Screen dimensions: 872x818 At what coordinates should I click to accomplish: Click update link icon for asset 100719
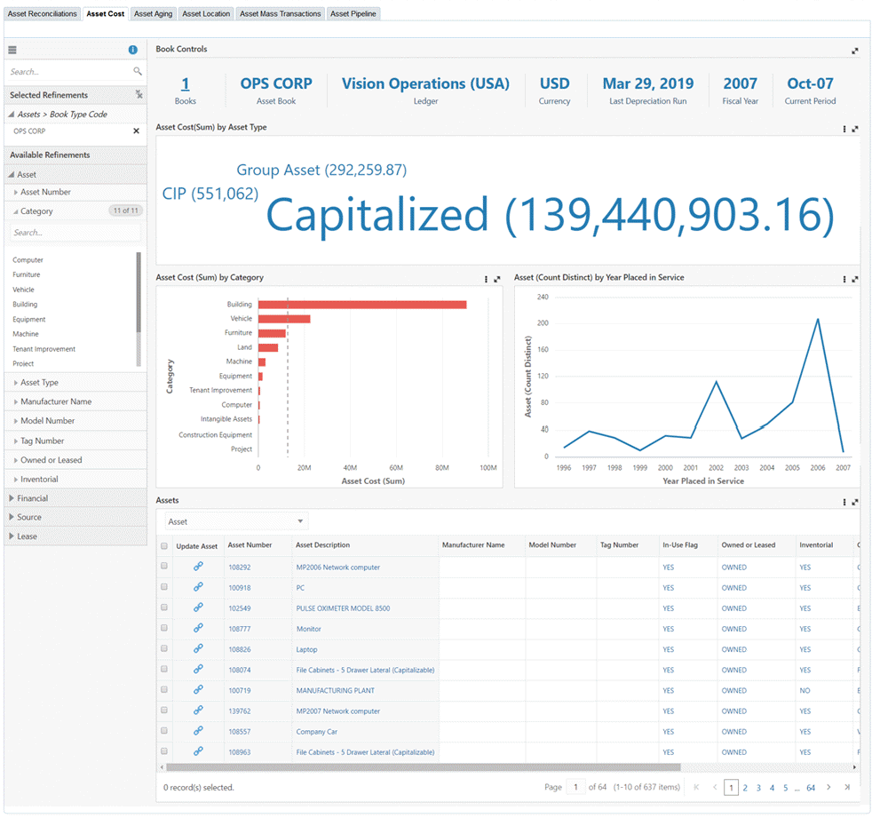[x=198, y=690]
